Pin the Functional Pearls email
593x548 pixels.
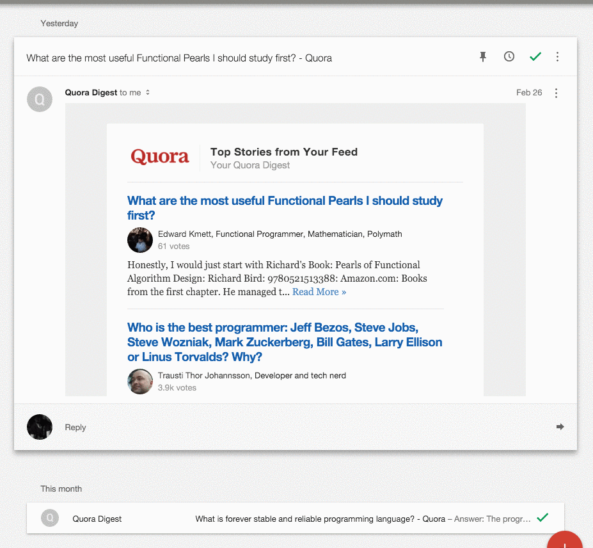click(x=483, y=57)
